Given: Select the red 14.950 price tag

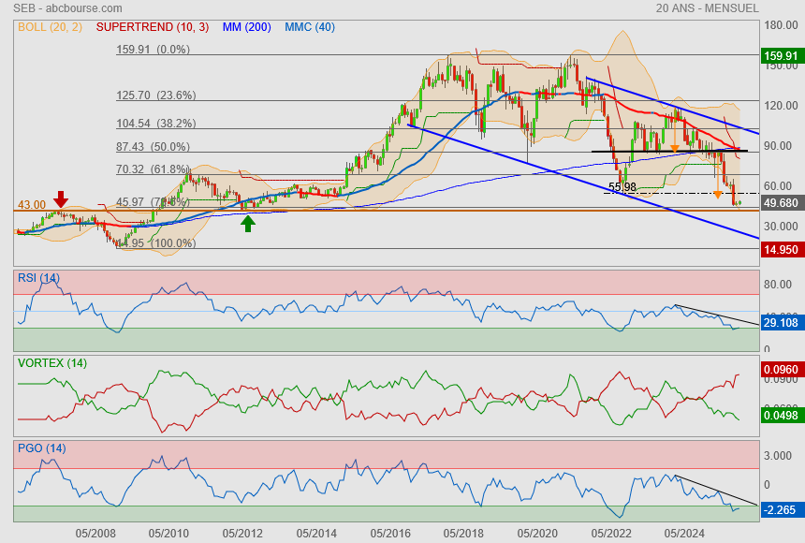Looking at the screenshot, I should (x=781, y=250).
